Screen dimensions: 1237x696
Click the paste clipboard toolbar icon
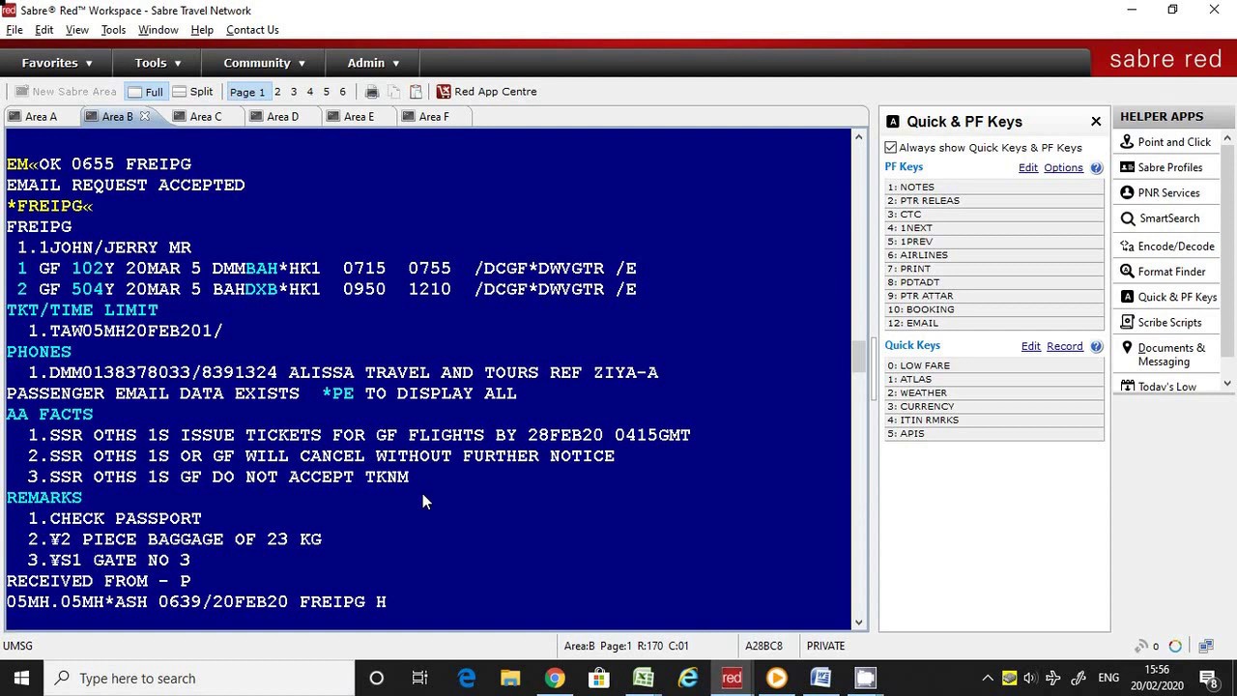coord(416,92)
